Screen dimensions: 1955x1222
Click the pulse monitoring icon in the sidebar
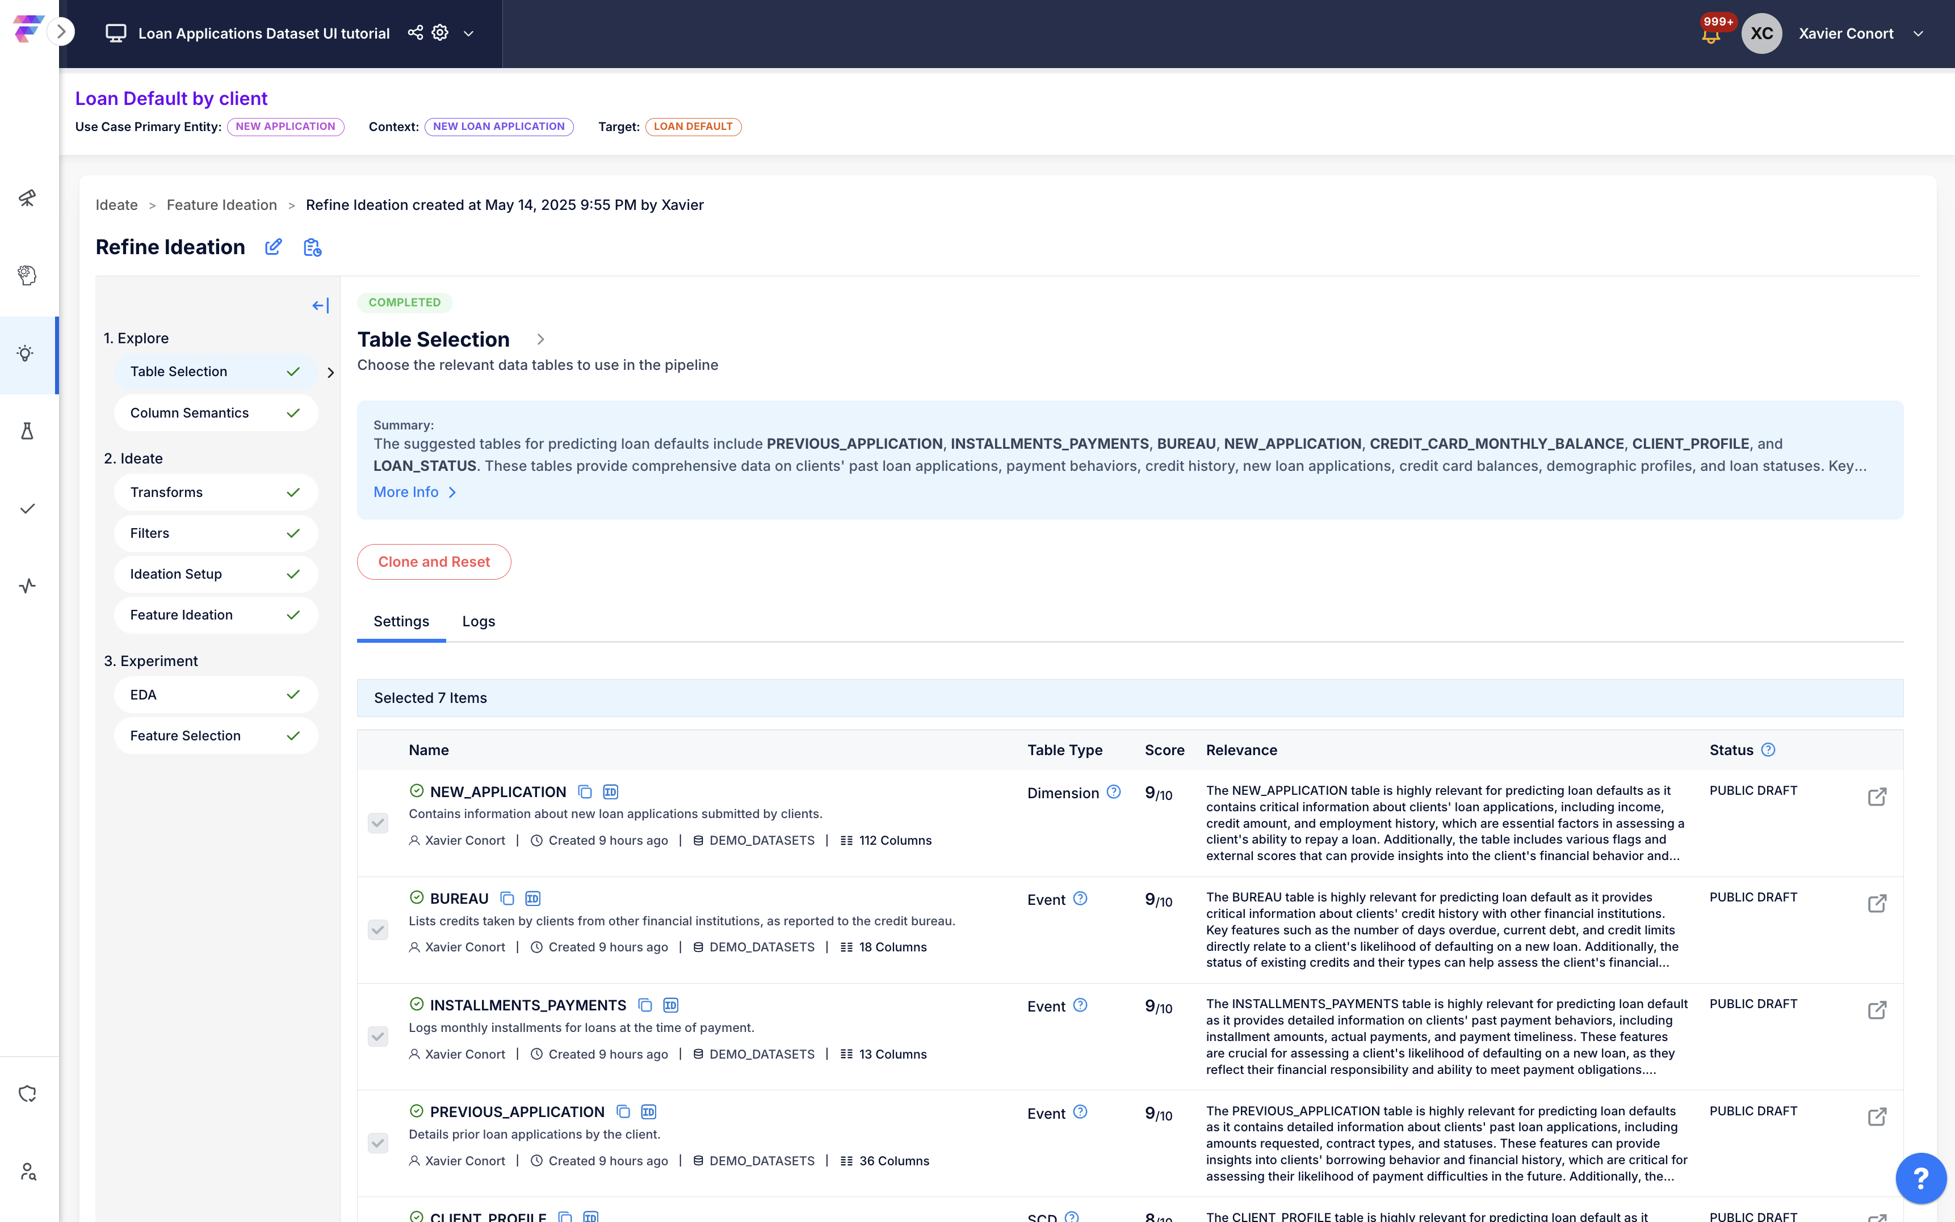[27, 586]
